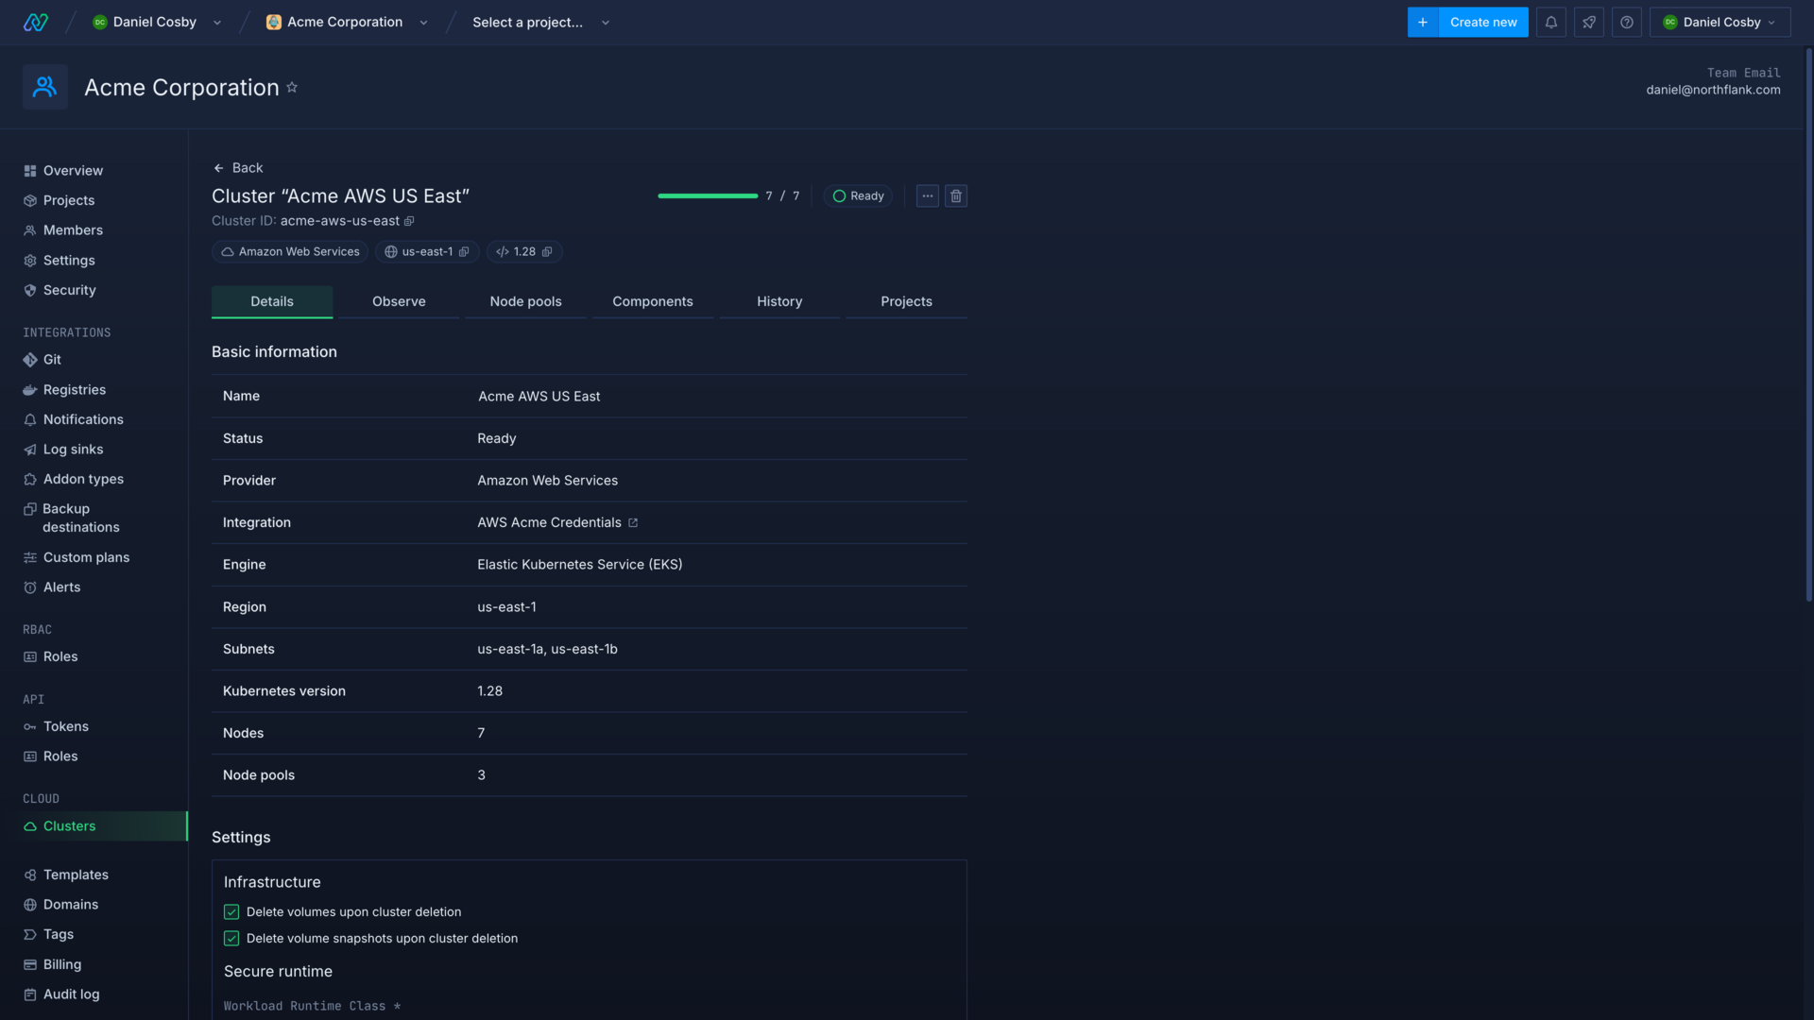Switch to the History tab

[x=779, y=301]
